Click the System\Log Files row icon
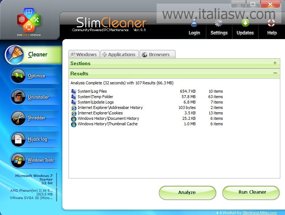285x215 pixels. point(74,91)
